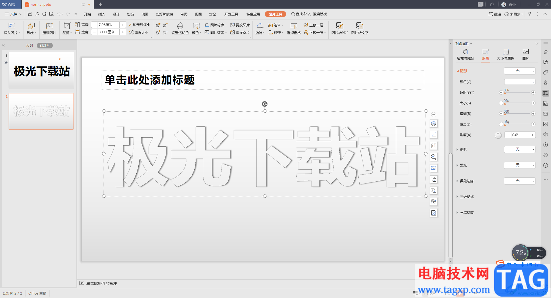Open the help question-mark icon in right sidebar
Screen dimensions: 551x298
point(546,165)
